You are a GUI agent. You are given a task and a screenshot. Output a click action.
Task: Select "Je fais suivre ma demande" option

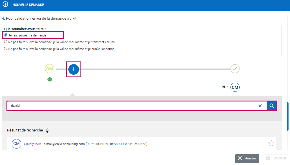click(6, 35)
